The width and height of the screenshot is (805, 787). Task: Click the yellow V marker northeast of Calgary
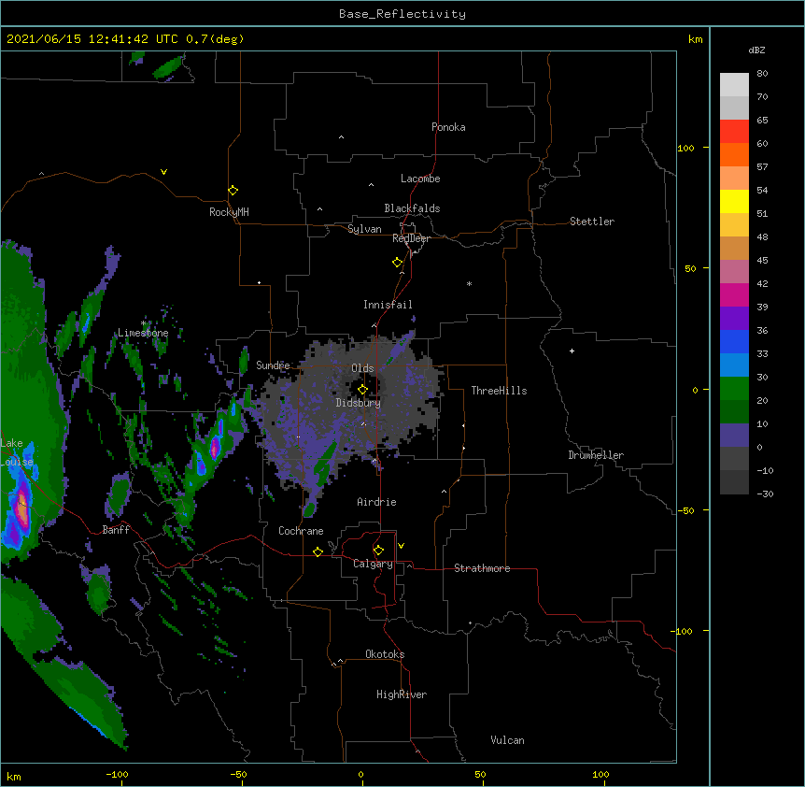pos(401,546)
